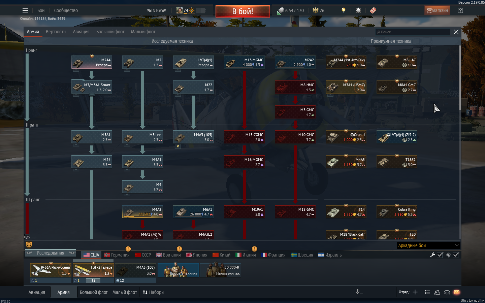The width and height of the screenshot is (485, 303).
Task: Open player profile avatar, level 74
Action: coord(180,10)
